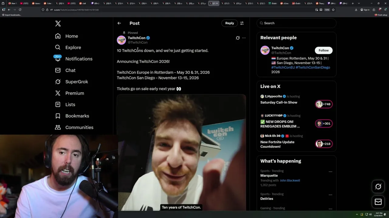The image size is (389, 218).
Task: Bookmark this page with the star icon
Action: [x=333, y=10]
